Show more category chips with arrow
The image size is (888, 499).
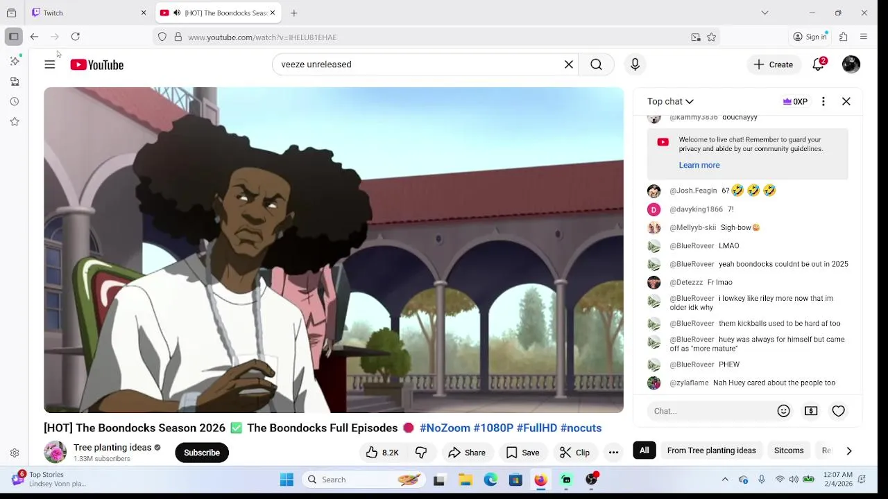coord(848,450)
